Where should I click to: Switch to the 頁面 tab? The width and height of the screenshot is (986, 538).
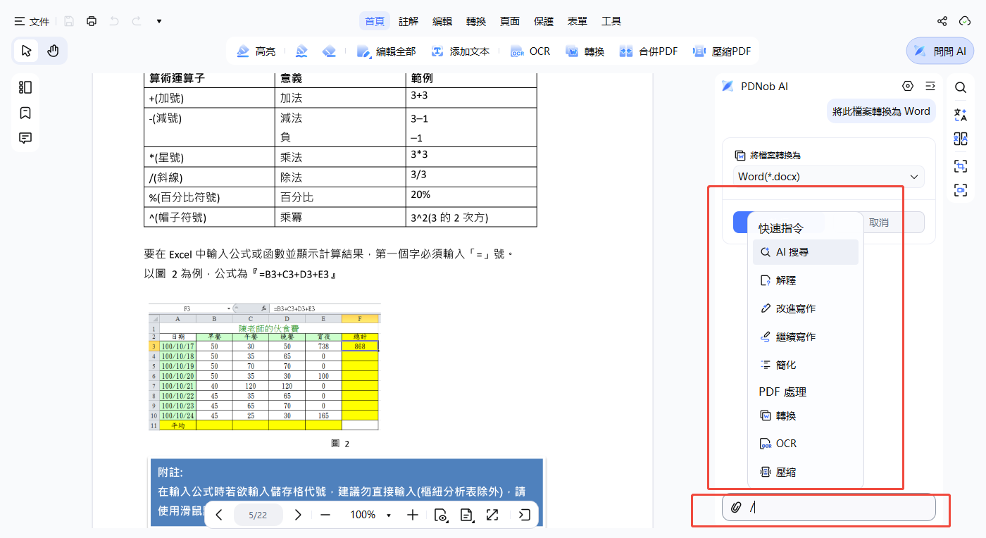510,21
